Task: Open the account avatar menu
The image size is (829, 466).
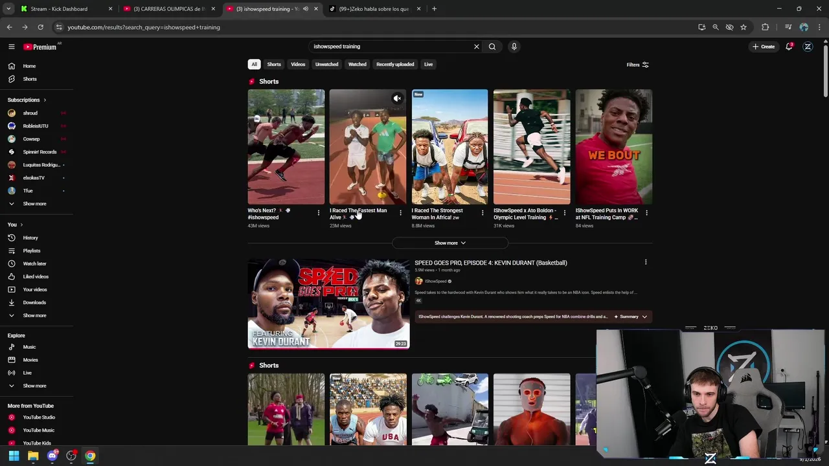Action: pyautogui.click(x=808, y=47)
